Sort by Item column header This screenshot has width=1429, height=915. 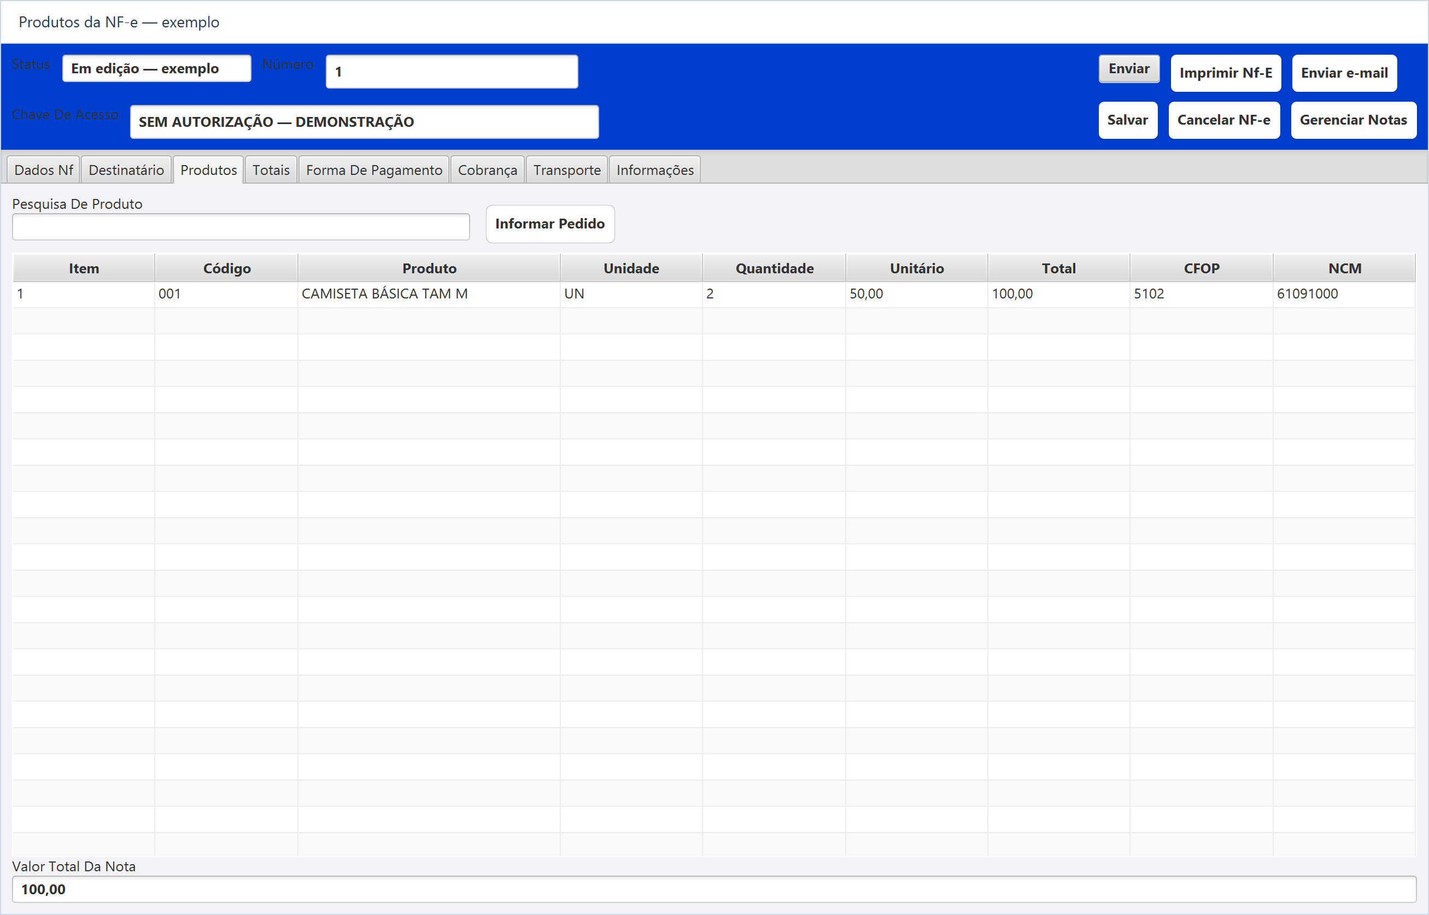83,268
